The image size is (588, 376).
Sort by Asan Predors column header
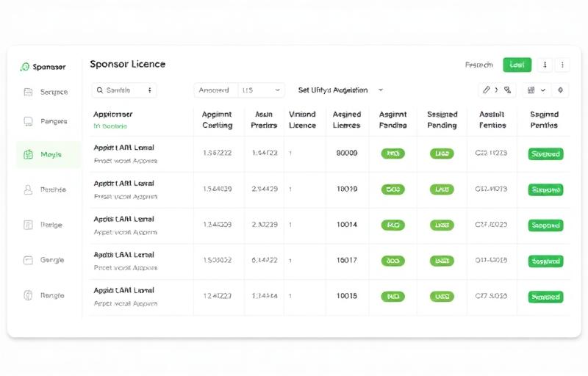pos(264,120)
